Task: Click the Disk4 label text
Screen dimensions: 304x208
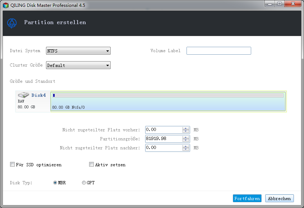Action: pyautogui.click(x=38, y=95)
